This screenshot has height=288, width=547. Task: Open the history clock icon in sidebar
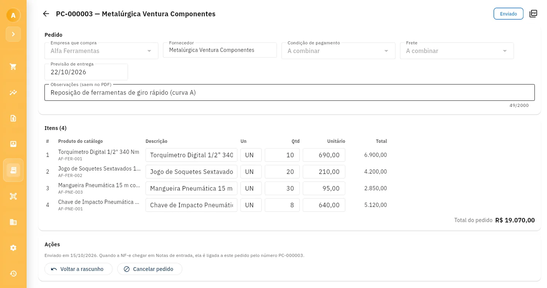click(13, 274)
